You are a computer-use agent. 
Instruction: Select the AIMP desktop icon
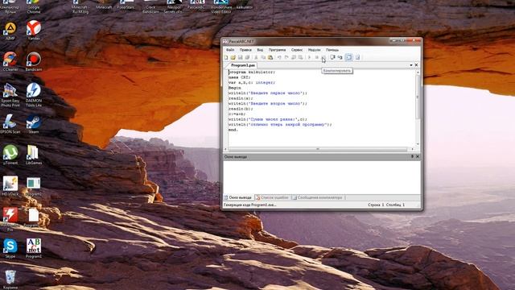(10, 31)
